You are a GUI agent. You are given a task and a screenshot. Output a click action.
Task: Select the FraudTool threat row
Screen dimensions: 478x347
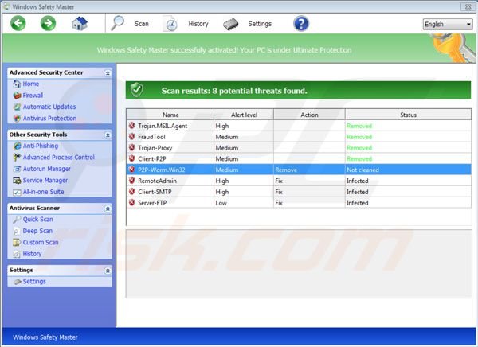click(x=299, y=137)
